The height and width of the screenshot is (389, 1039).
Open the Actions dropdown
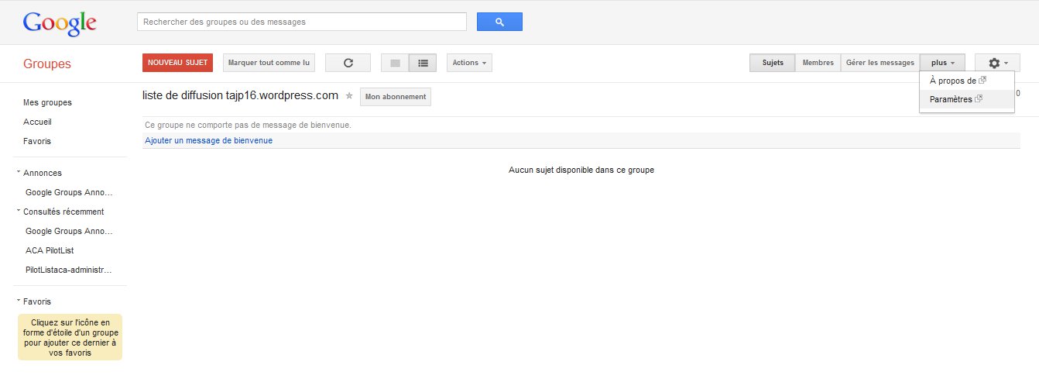pos(469,63)
